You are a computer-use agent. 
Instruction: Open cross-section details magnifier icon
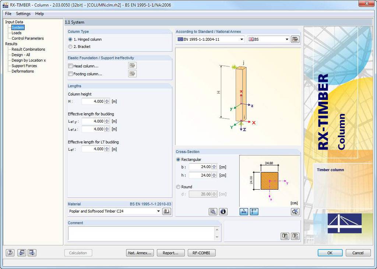pyautogui.click(x=213, y=211)
